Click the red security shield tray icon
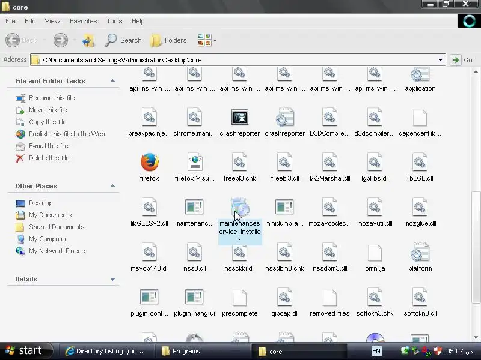This screenshot has height=360, width=481. [x=438, y=350]
